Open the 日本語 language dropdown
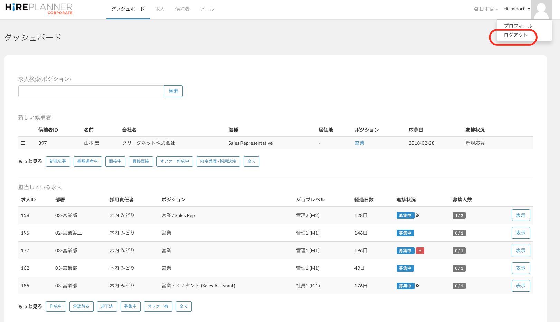Screen dimensions: 560x322 coord(486,9)
